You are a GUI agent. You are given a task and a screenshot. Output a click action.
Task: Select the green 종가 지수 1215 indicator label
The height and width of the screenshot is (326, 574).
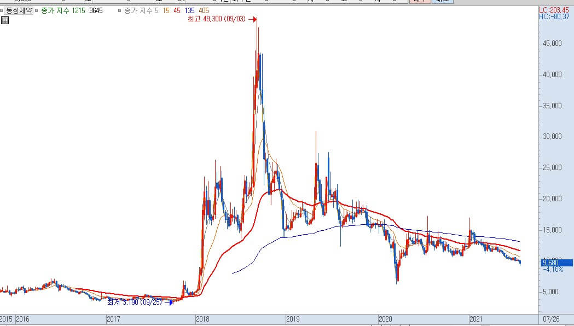tap(63, 10)
